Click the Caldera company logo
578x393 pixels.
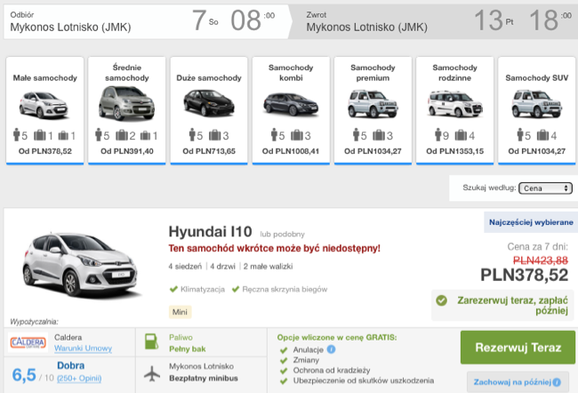tap(28, 343)
